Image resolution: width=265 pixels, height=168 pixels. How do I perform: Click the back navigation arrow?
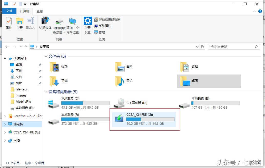tap(7, 47)
